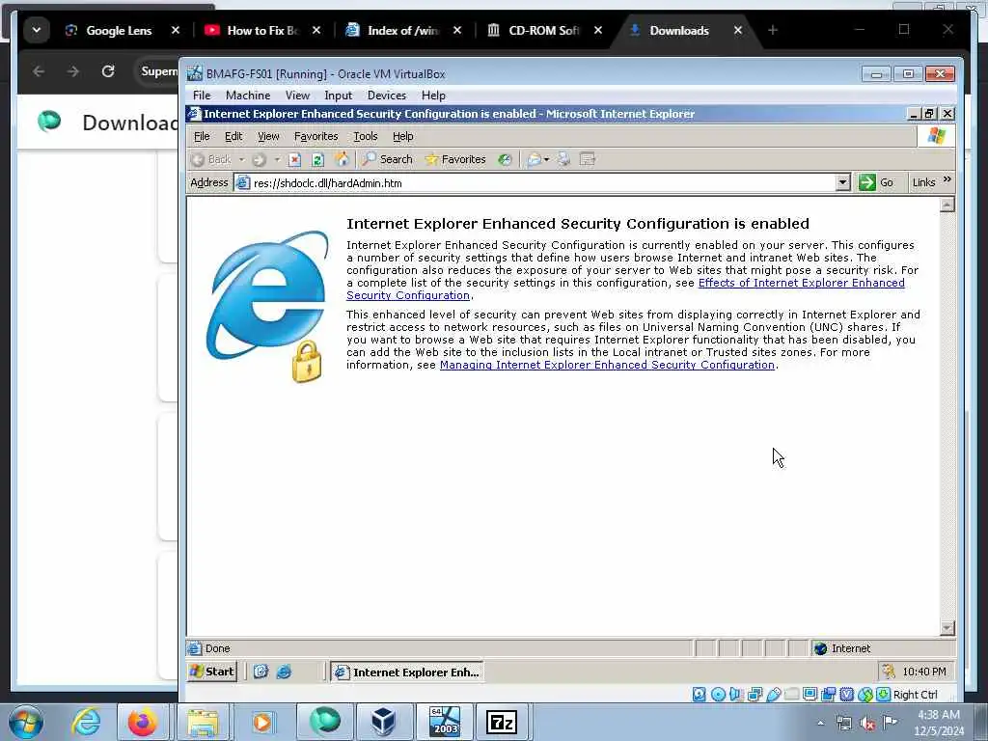Screen dimensions: 988x741
Task: Open Windows 7 Start orb
Action: pyautogui.click(x=26, y=722)
